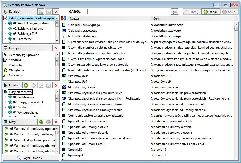241x163 pixels.
Task: Click the Usuń button
Action: (x=229, y=12)
